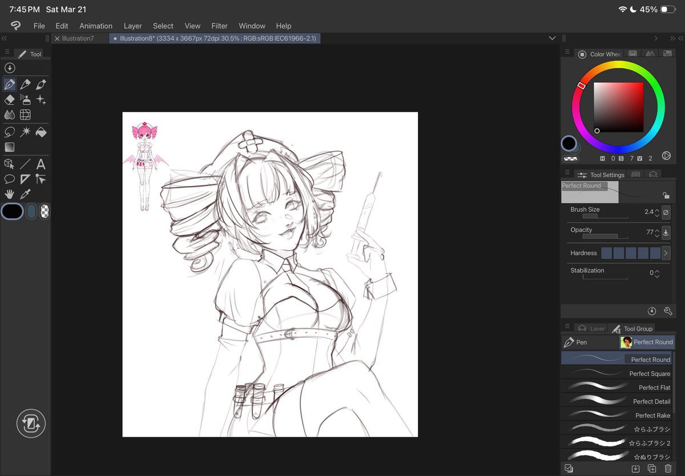Adjust Opacity value stepper arrows
Screen dimensions: 685x476
[657, 233]
